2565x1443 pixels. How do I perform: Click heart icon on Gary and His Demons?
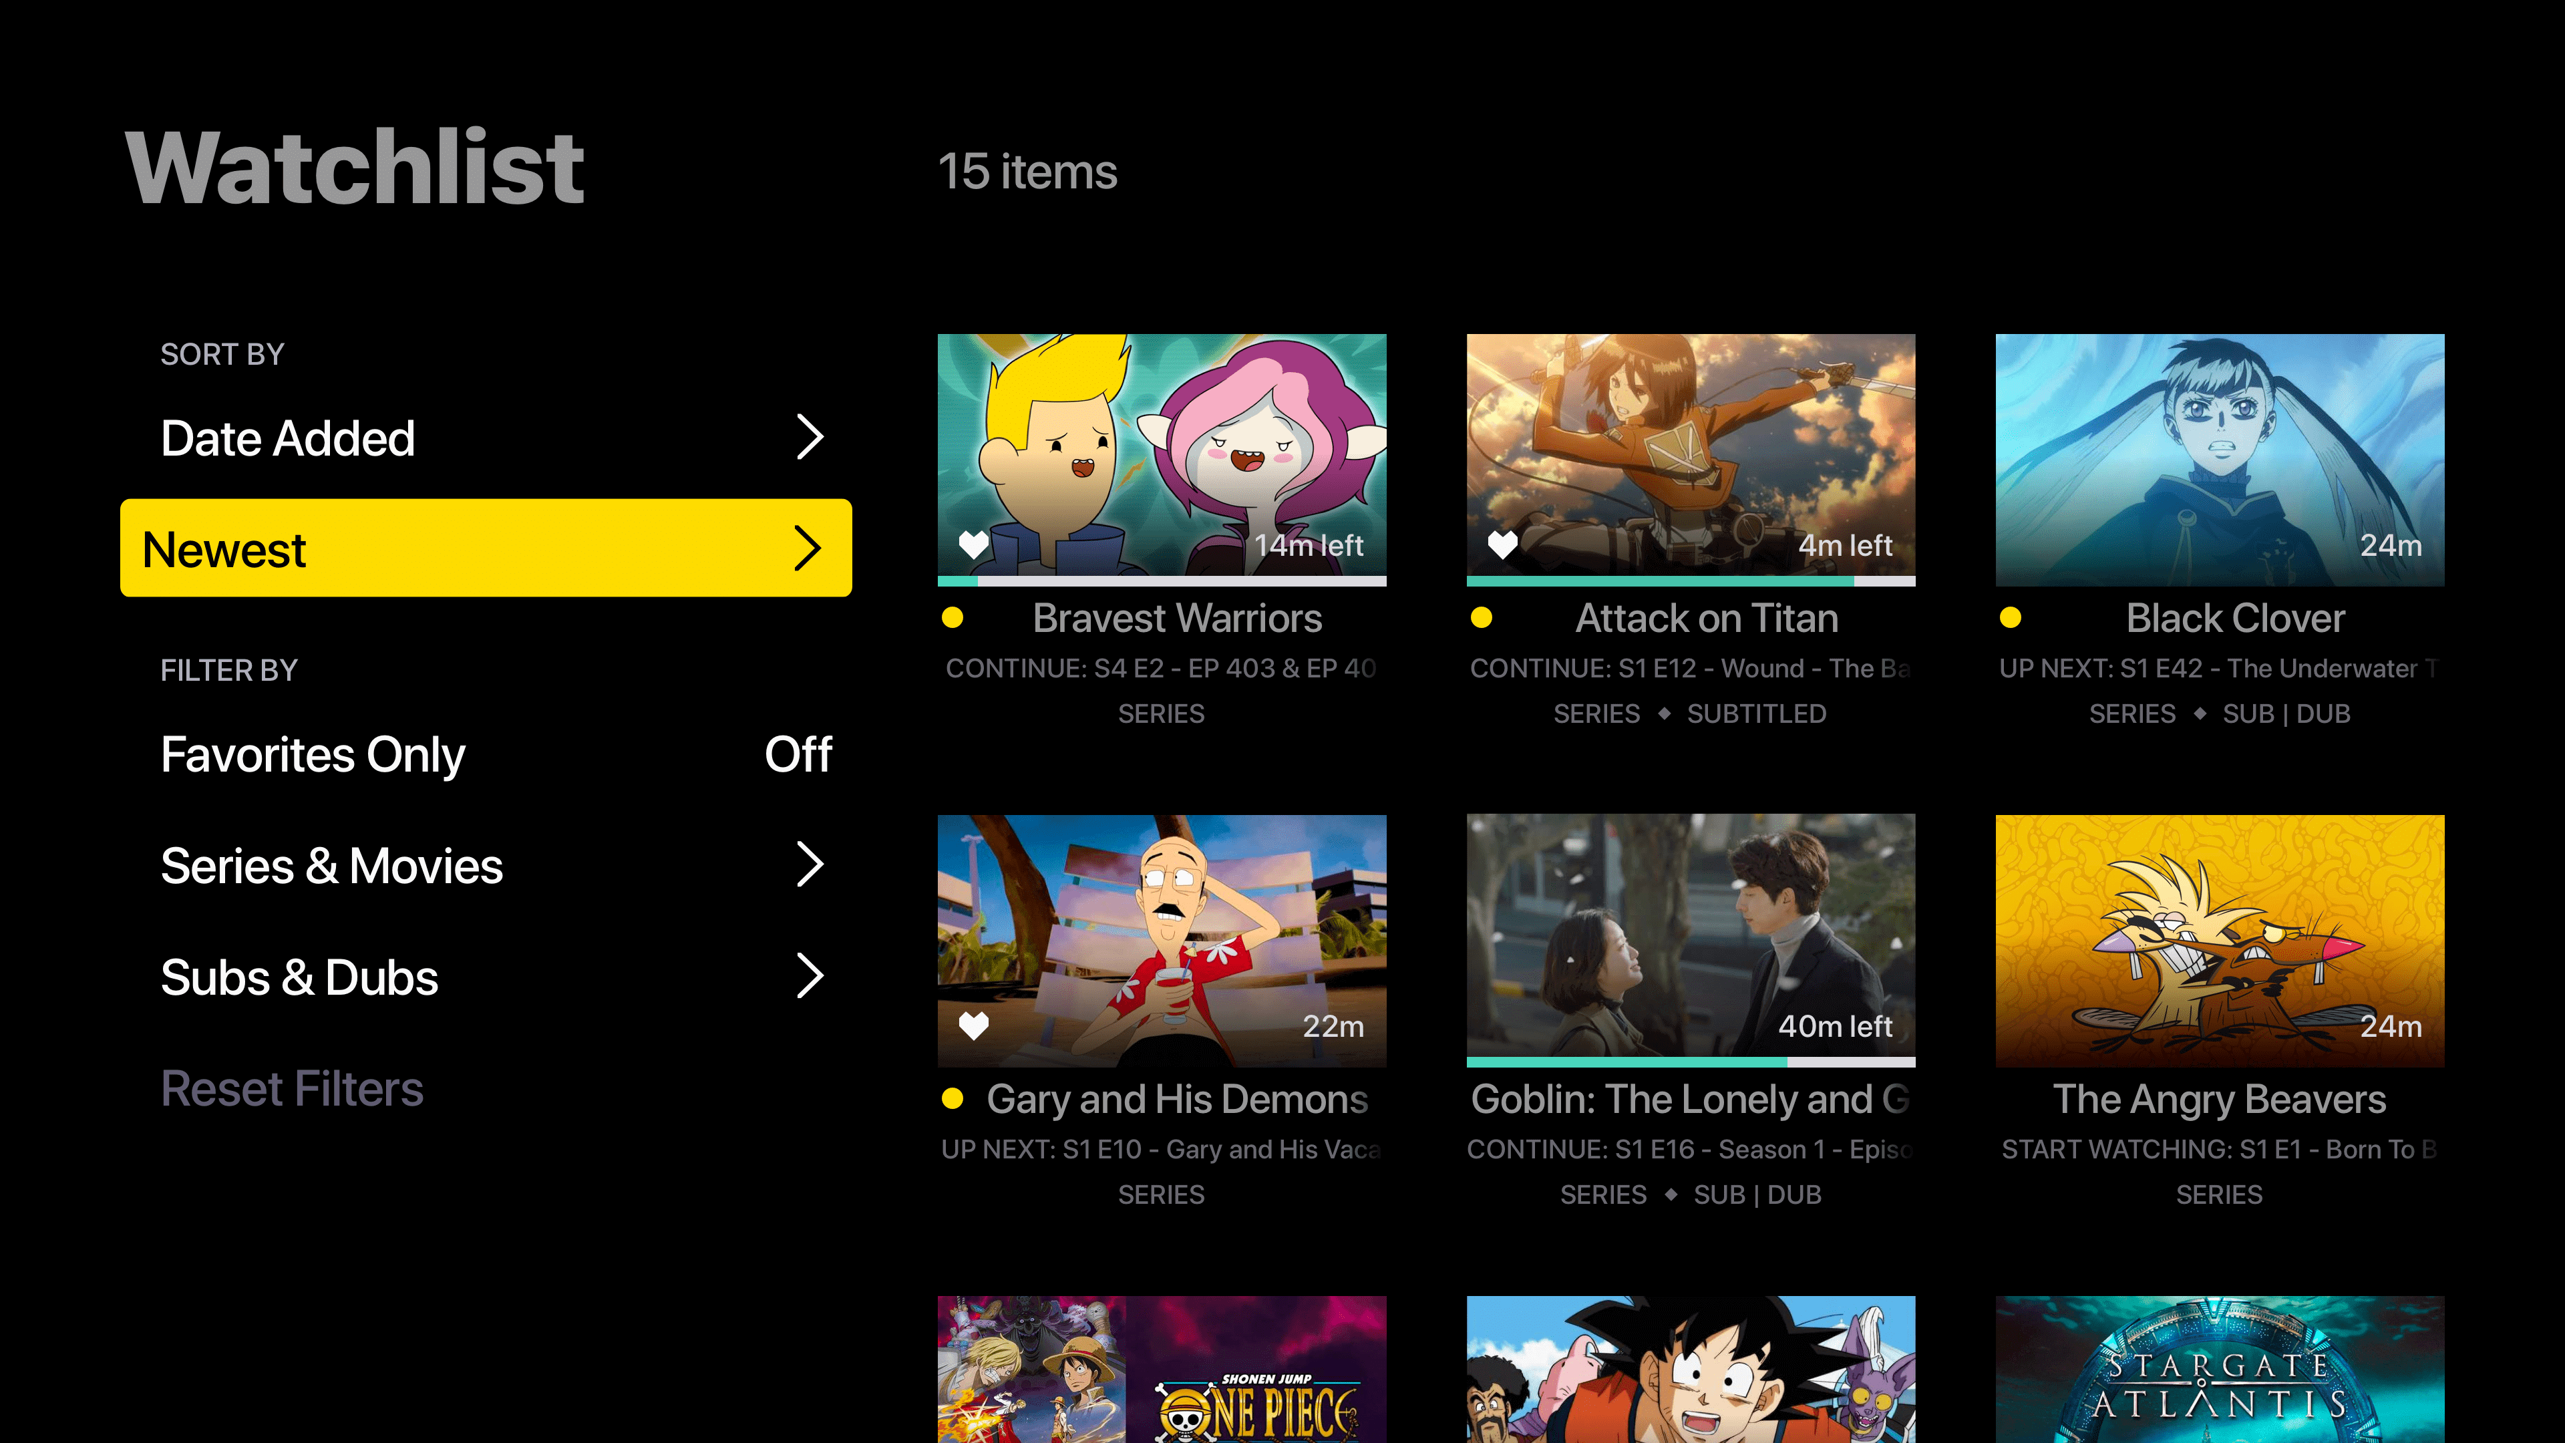[973, 1025]
